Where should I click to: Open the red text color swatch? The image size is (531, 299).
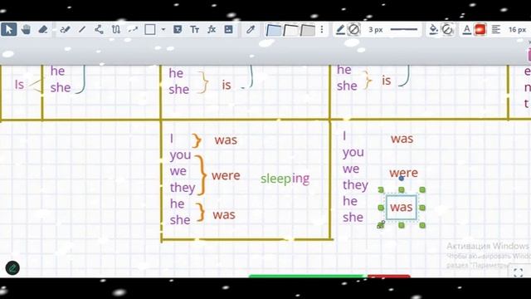click(x=480, y=30)
